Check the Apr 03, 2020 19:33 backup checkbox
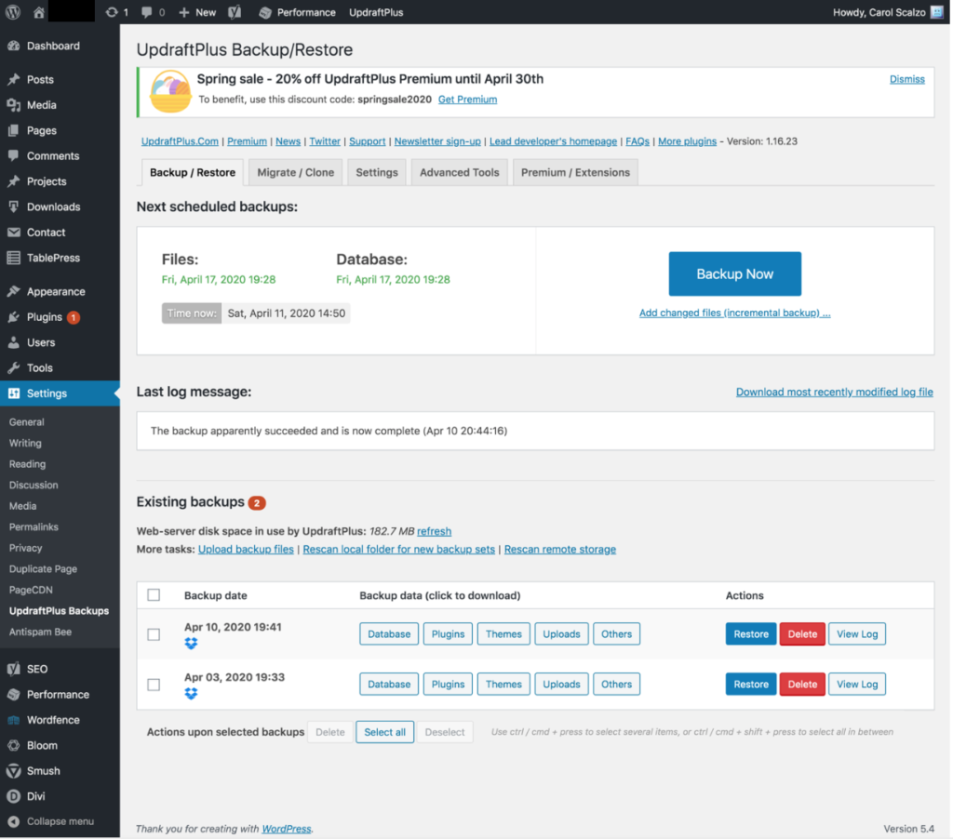The width and height of the screenshot is (953, 839). (x=154, y=685)
